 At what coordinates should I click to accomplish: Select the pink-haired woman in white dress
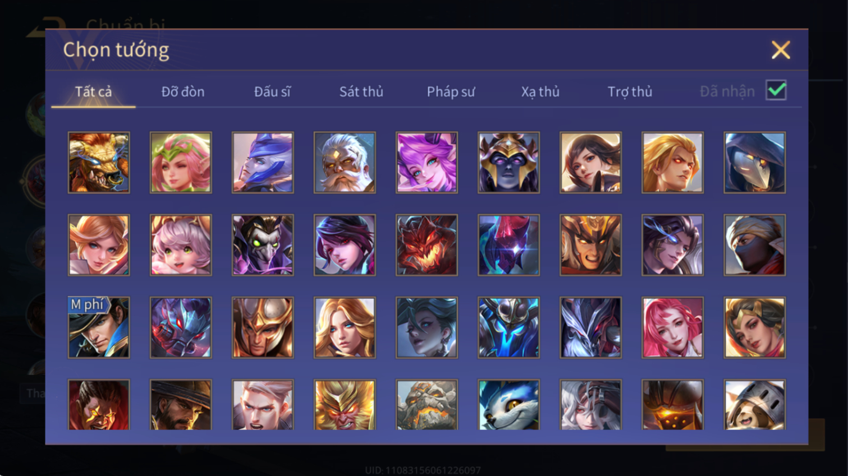click(x=672, y=327)
